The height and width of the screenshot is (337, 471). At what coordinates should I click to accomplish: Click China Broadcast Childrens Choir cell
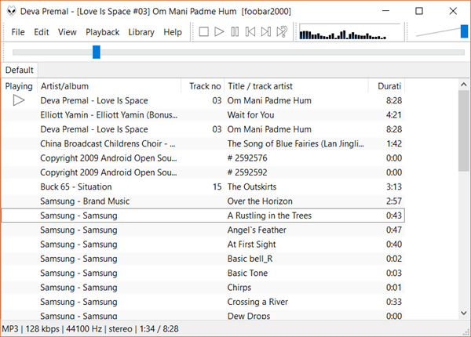tap(108, 143)
